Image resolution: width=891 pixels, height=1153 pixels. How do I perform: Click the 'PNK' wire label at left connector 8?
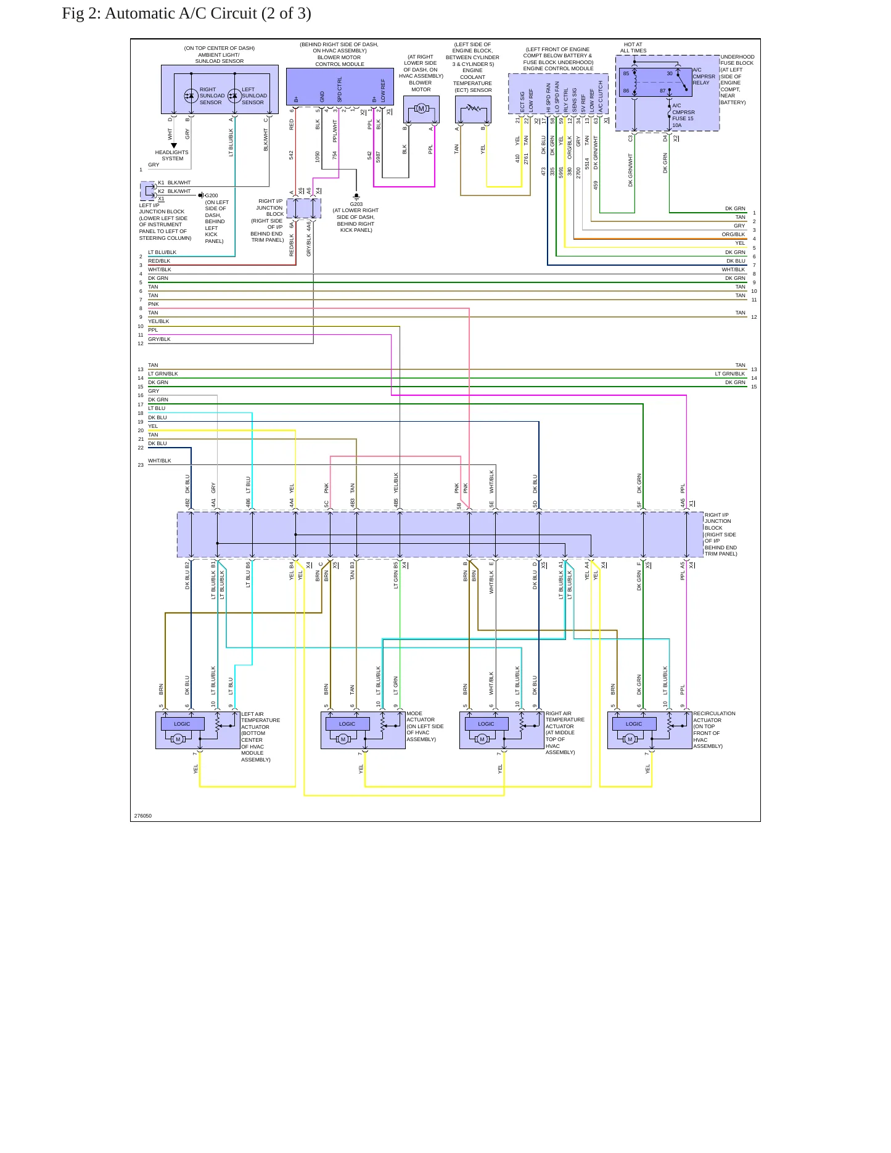point(154,304)
